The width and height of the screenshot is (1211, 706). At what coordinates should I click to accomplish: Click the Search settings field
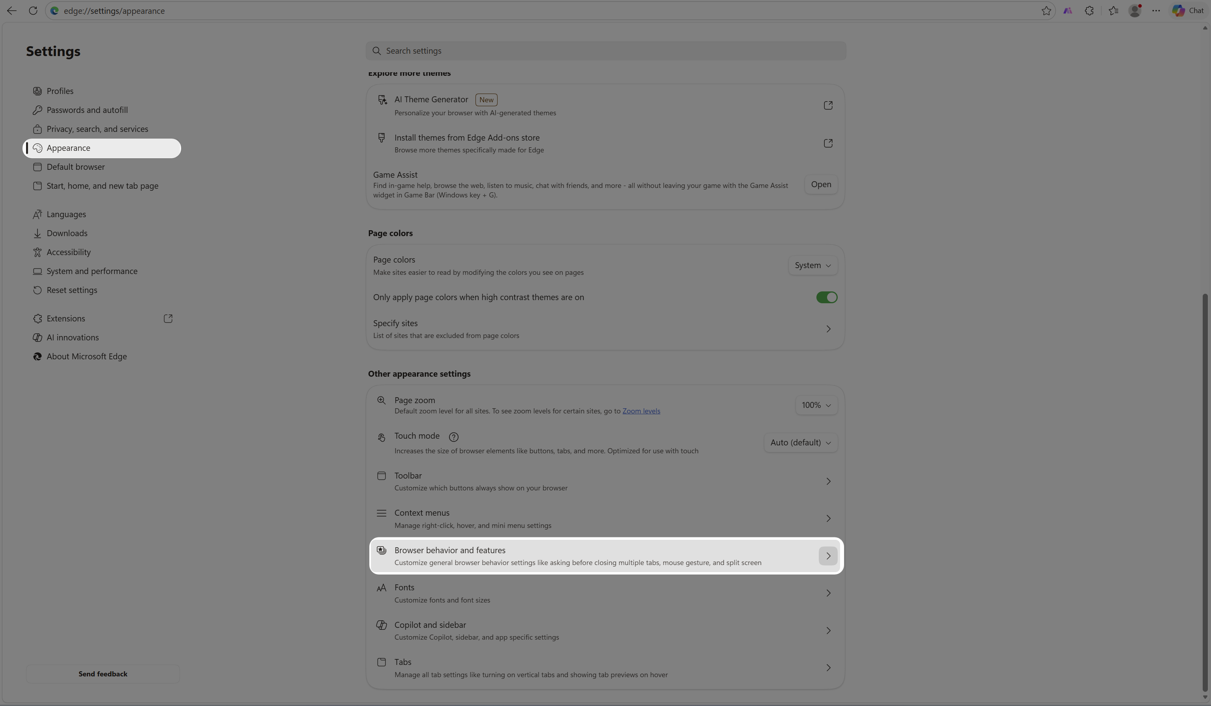tap(605, 51)
